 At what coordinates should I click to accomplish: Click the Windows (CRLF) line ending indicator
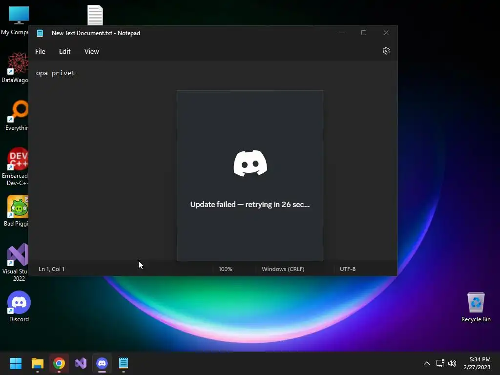coord(283,269)
